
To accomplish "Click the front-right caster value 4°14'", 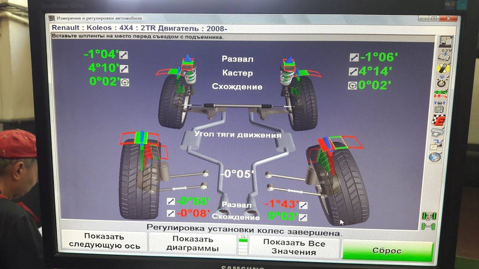I will (375, 71).
